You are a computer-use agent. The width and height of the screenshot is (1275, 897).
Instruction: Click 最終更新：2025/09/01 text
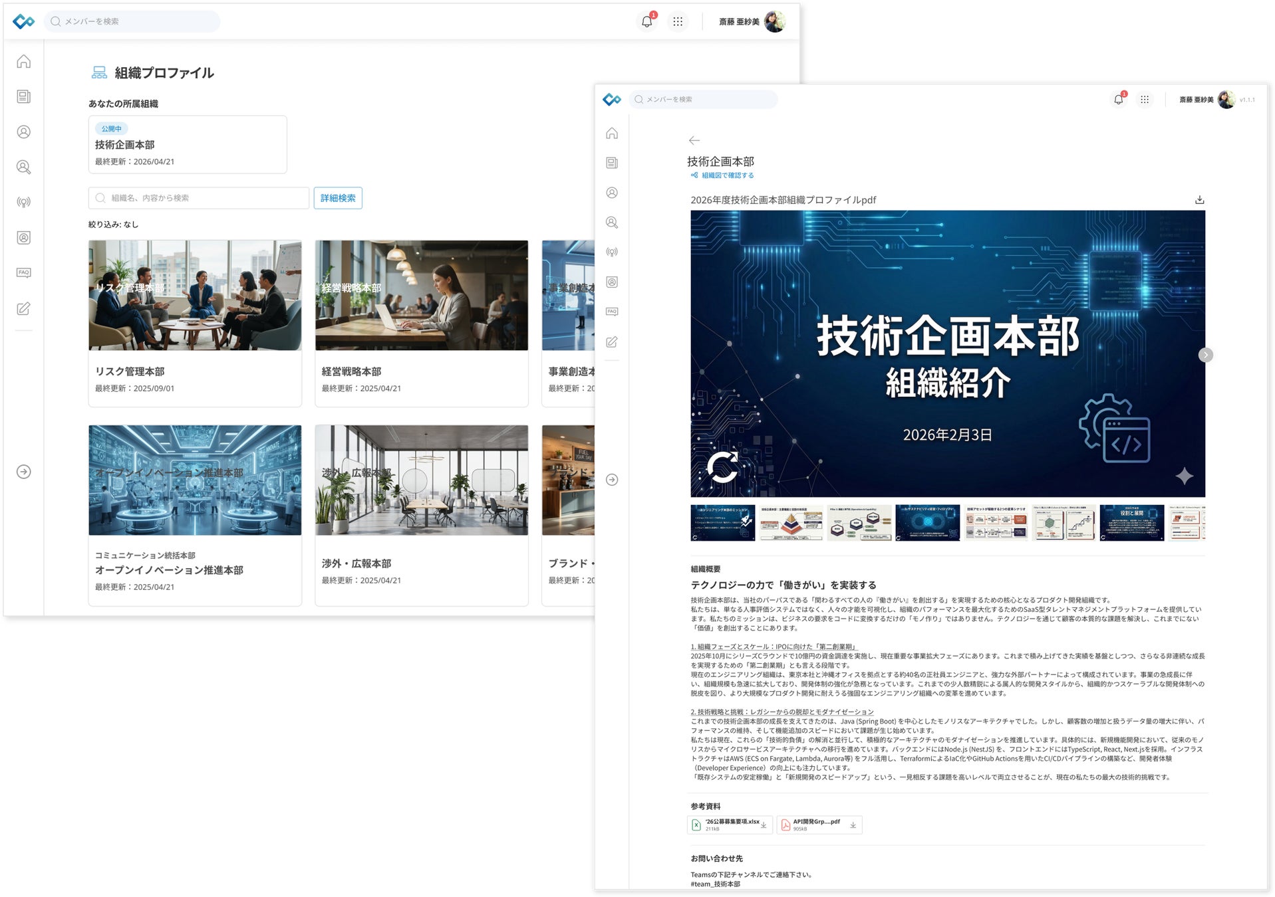pos(134,389)
